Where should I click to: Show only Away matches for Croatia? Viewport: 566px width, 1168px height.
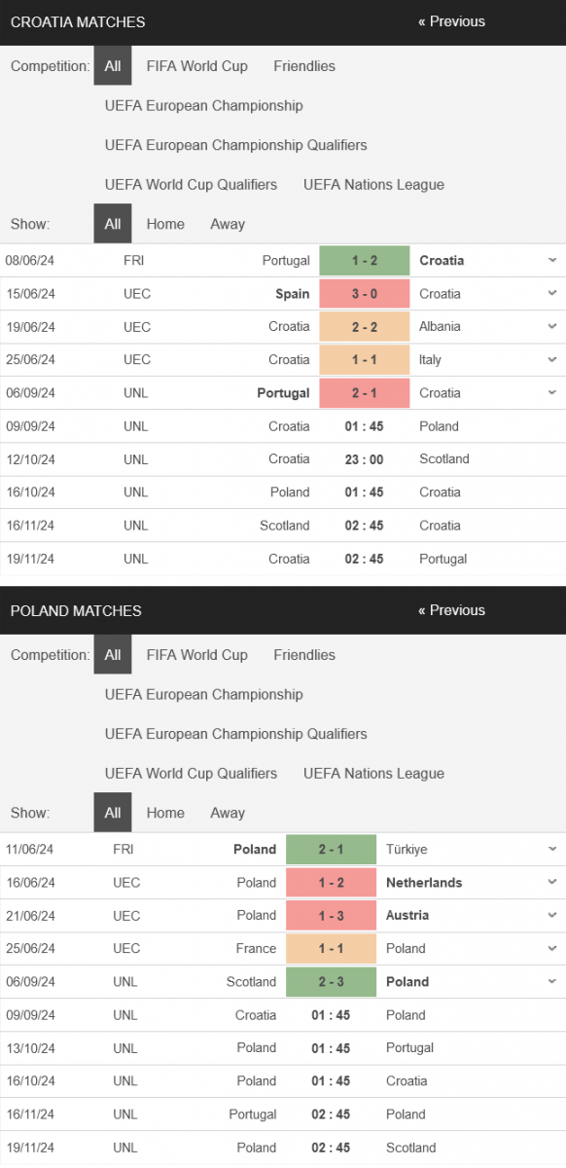pyautogui.click(x=228, y=224)
